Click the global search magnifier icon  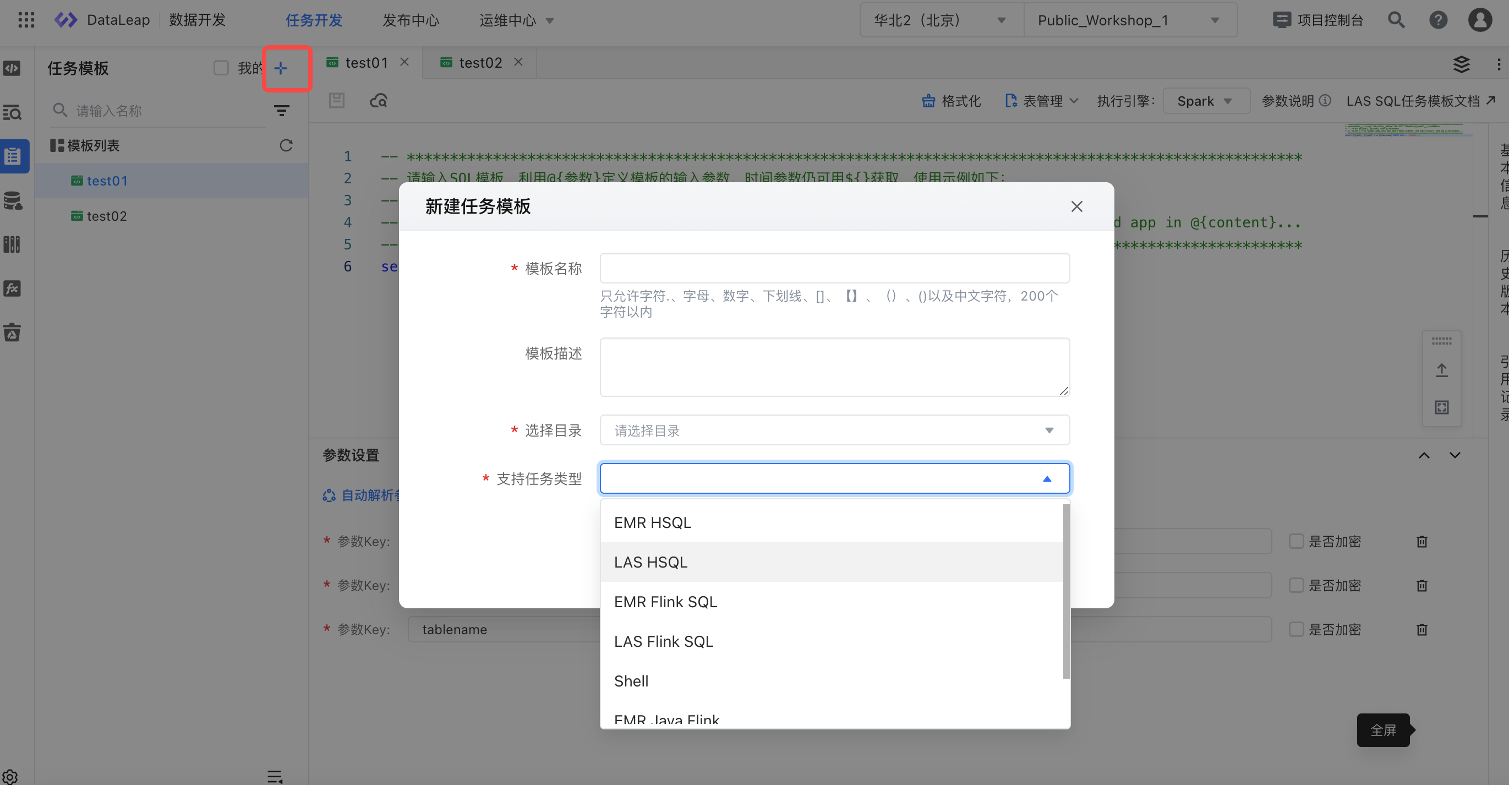tap(1397, 20)
